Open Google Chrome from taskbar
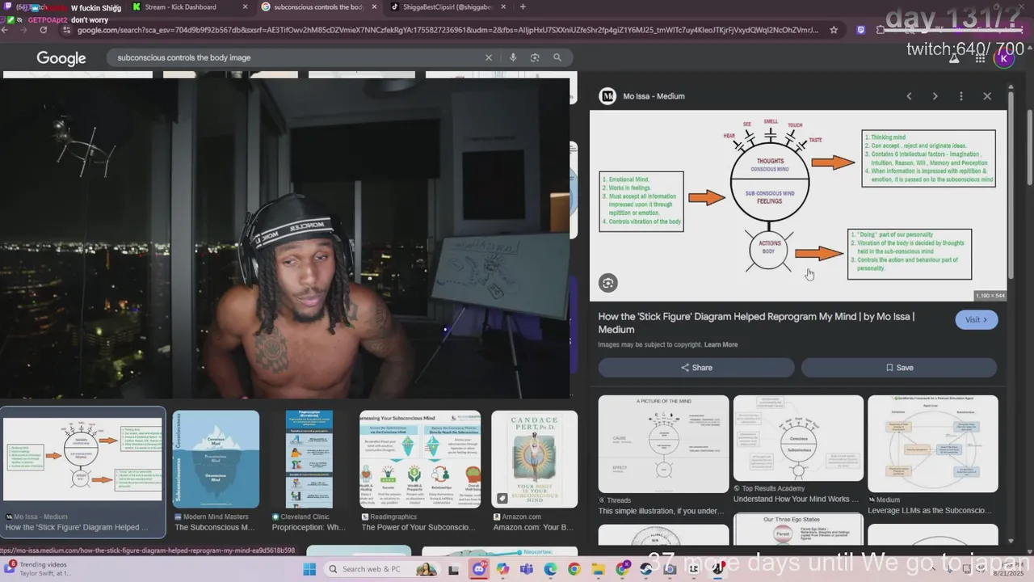 (574, 569)
